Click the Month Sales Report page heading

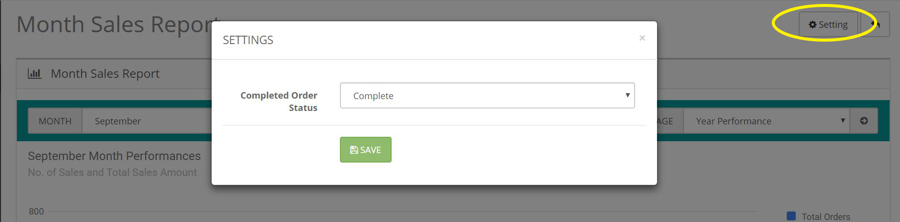pyautogui.click(x=117, y=24)
